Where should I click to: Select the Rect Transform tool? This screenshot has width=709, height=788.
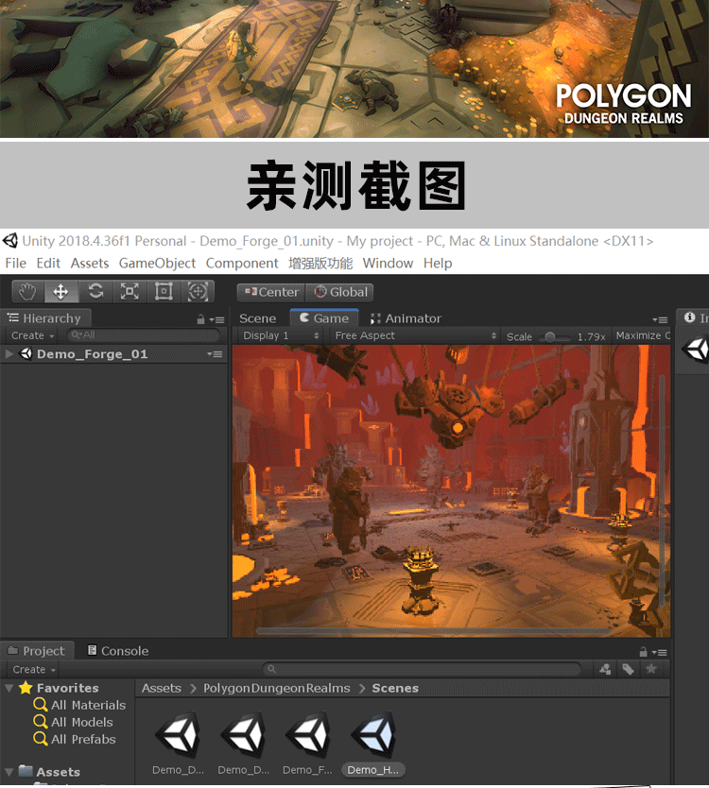click(164, 291)
